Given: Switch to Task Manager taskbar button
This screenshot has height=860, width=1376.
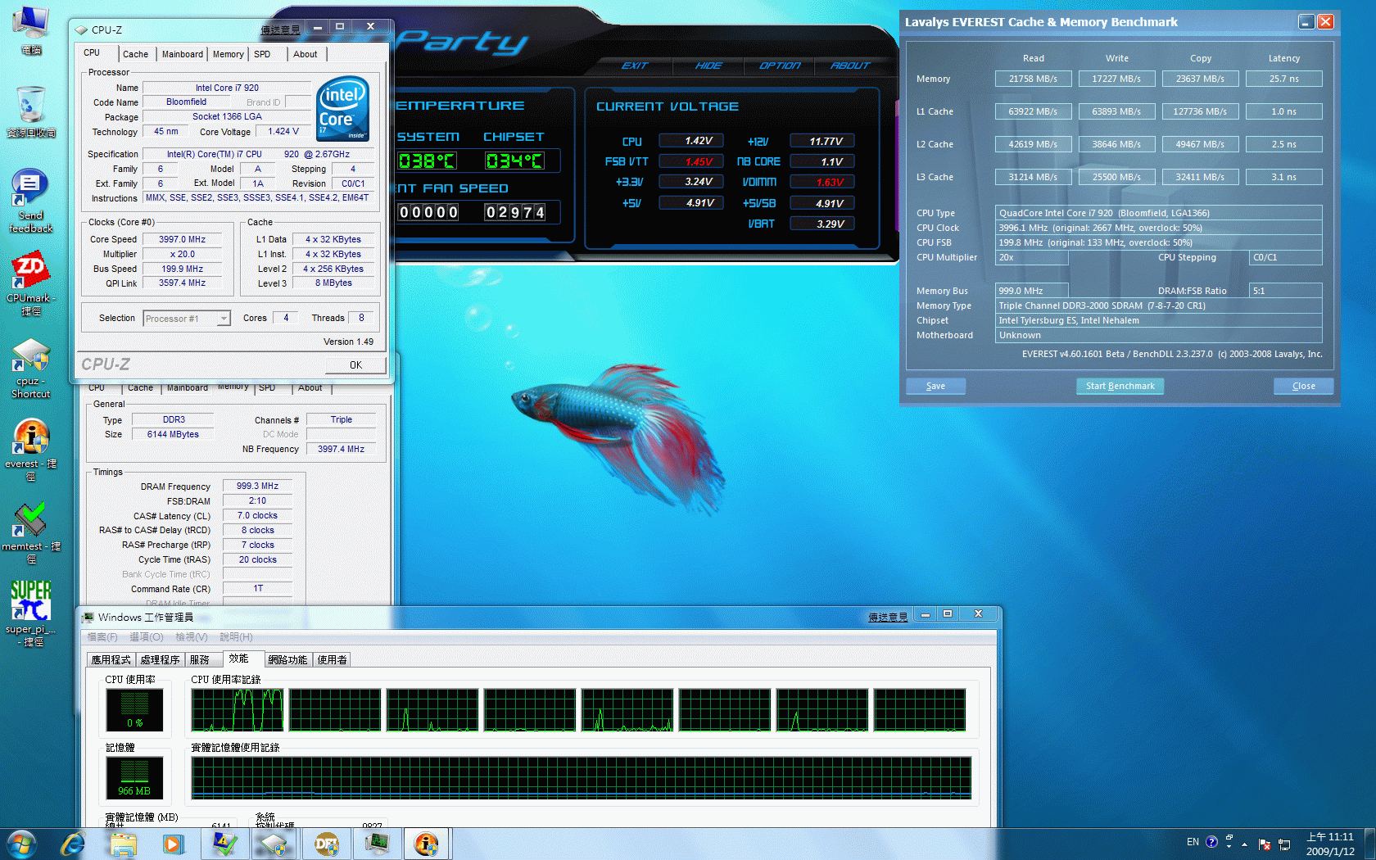Looking at the screenshot, I should click(x=377, y=844).
